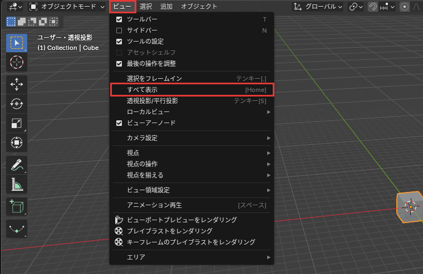Activate the Rotate tool
This screenshot has height=274, width=423.
[17, 104]
